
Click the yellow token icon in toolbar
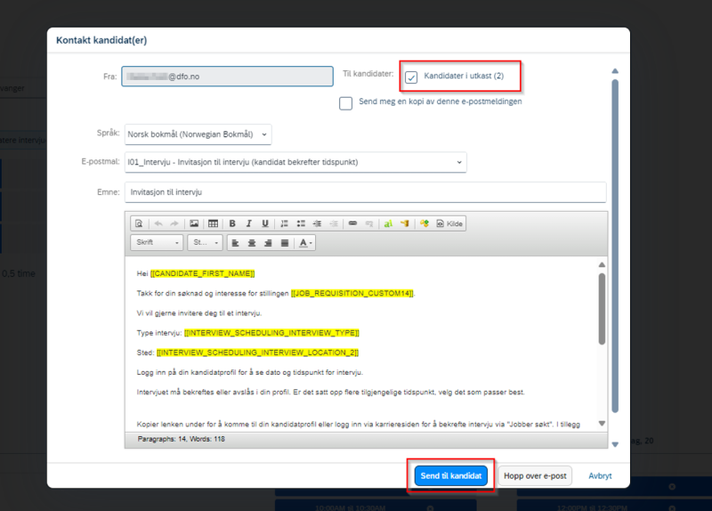(x=405, y=223)
